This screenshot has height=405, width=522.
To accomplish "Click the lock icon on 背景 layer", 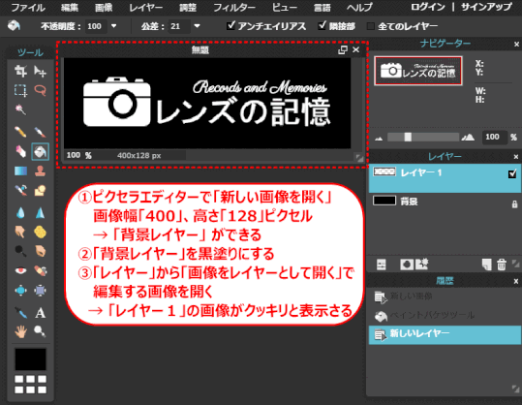I will click(x=514, y=204).
